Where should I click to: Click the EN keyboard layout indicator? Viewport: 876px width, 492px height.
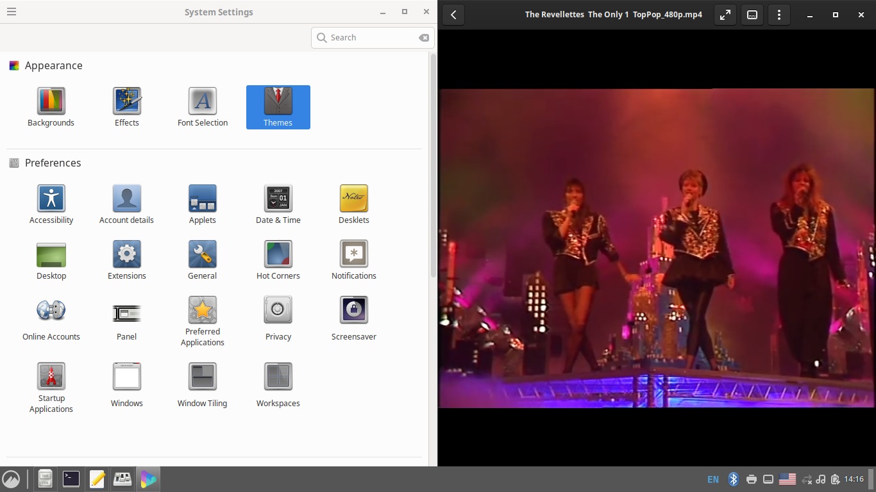click(713, 479)
